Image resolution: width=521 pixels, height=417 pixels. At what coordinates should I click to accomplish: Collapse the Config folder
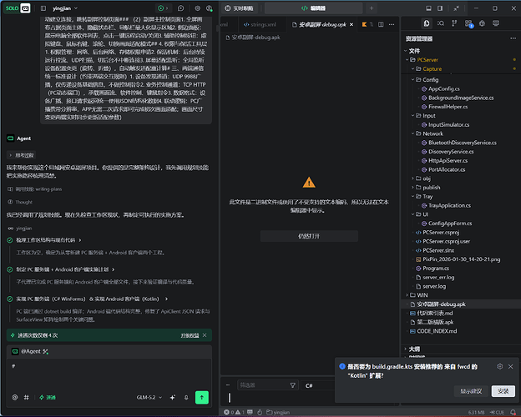[x=430, y=80]
